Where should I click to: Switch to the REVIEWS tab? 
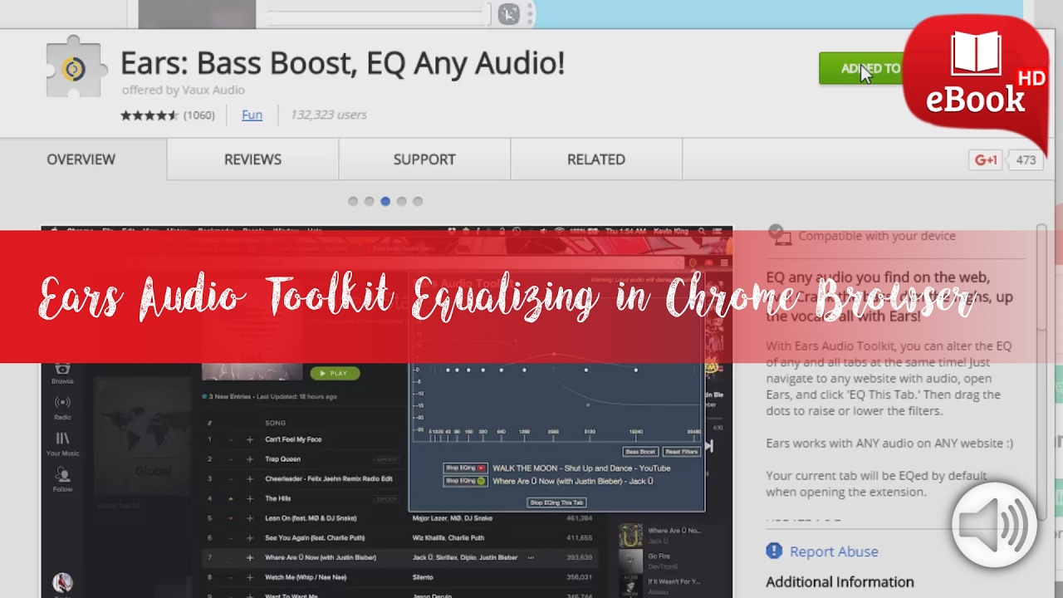coord(252,159)
